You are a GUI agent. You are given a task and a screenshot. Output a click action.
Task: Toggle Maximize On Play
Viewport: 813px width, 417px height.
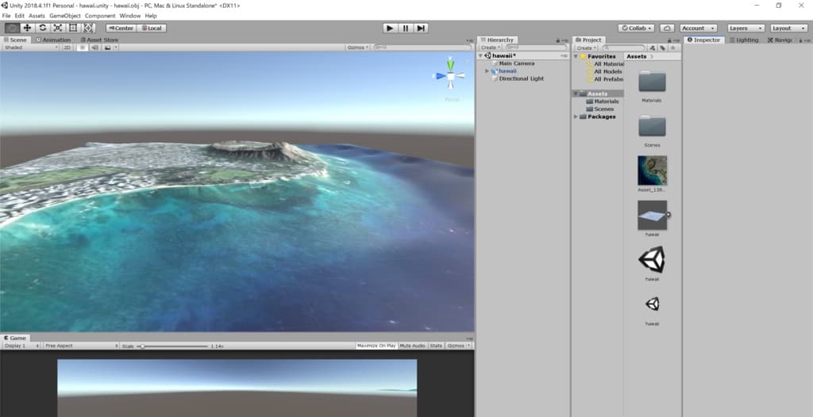click(376, 346)
